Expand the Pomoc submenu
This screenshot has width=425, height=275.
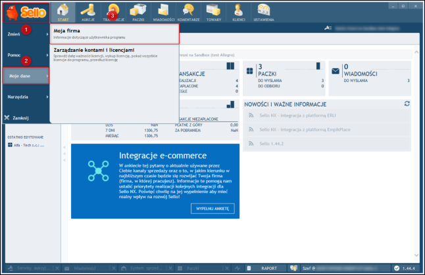[x=26, y=55]
